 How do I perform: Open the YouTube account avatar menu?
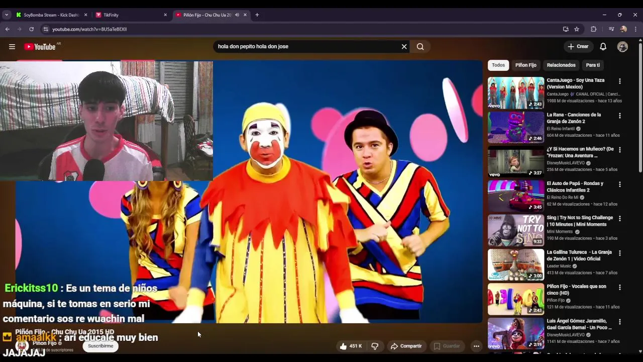[x=622, y=47]
